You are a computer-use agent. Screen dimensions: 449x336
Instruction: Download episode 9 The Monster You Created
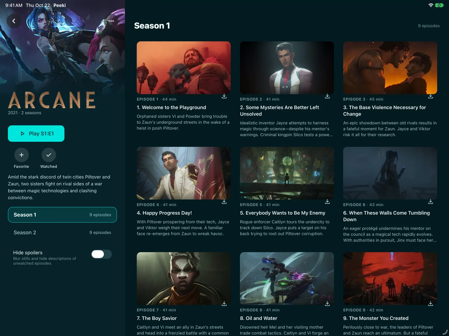click(x=431, y=304)
